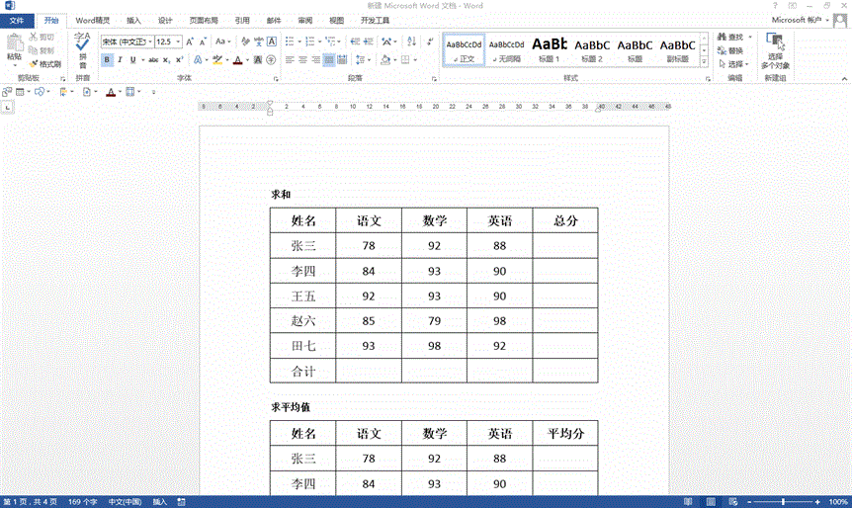Viewport: 852px width, 508px height.
Task: Apply the 标题 1 heading style
Action: 550,49
